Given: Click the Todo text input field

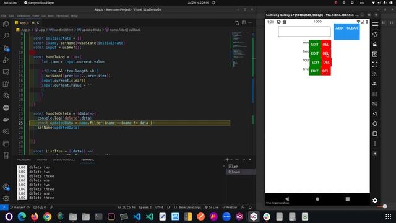Looking at the screenshot, I should coord(304,32).
